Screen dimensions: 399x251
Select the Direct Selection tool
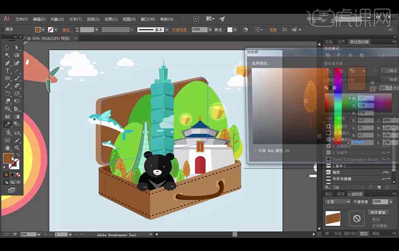pyautogui.click(x=17, y=47)
